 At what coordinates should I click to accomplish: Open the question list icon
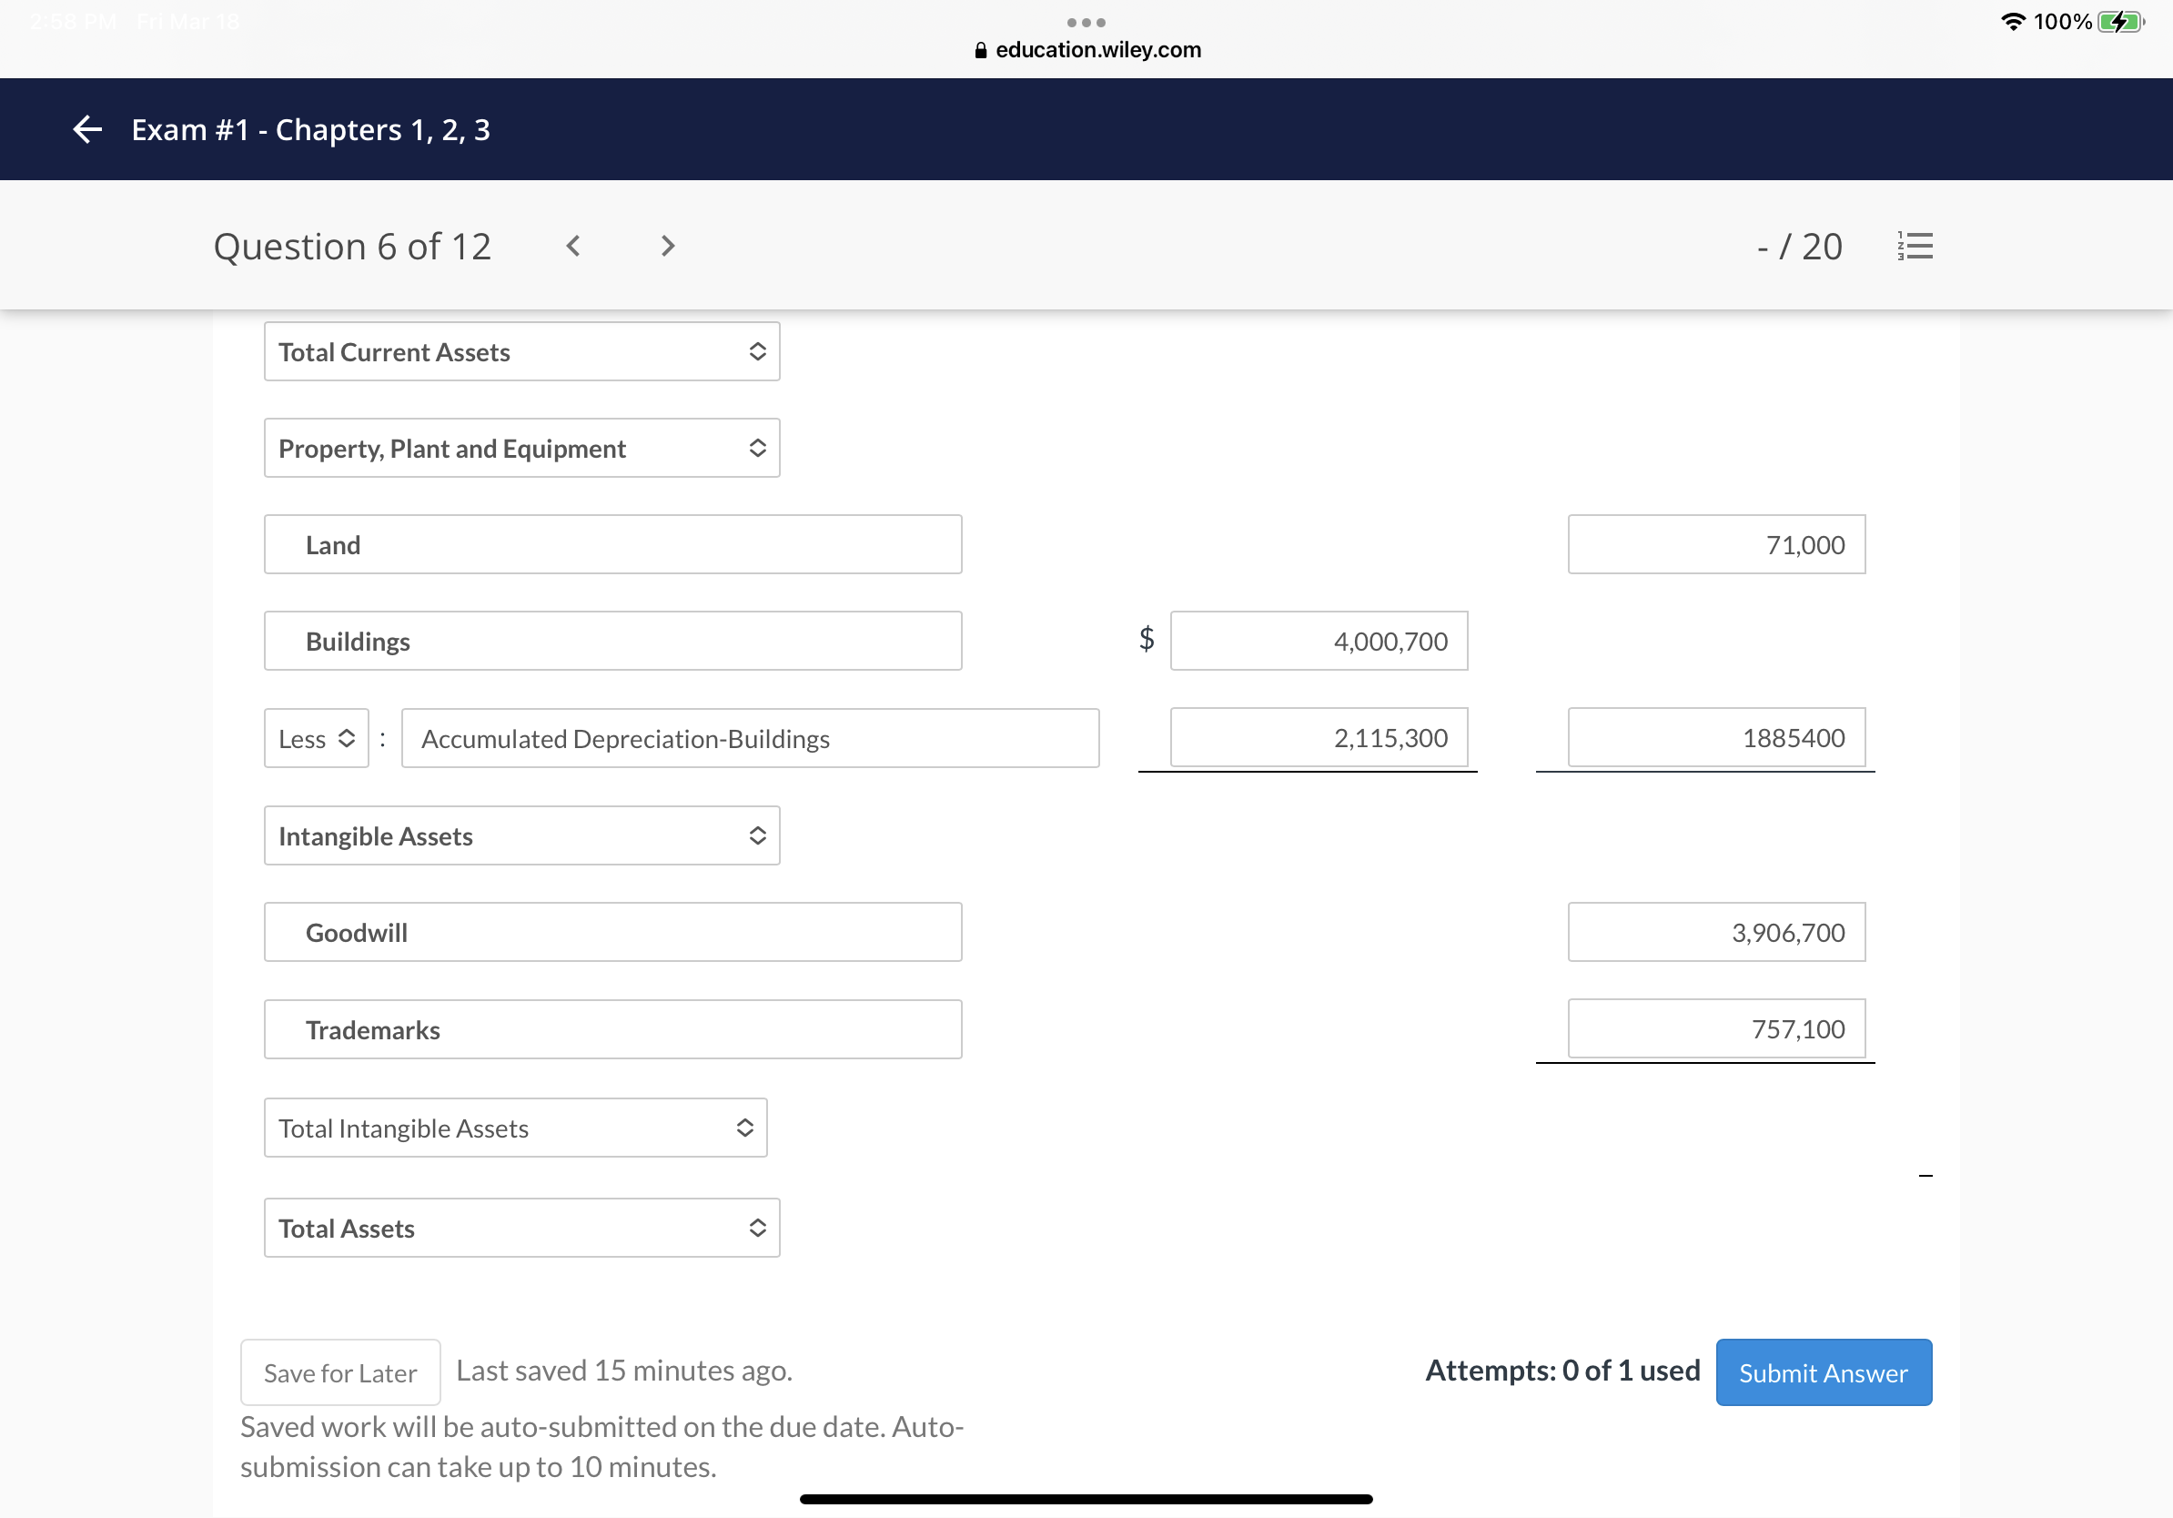tap(1915, 246)
